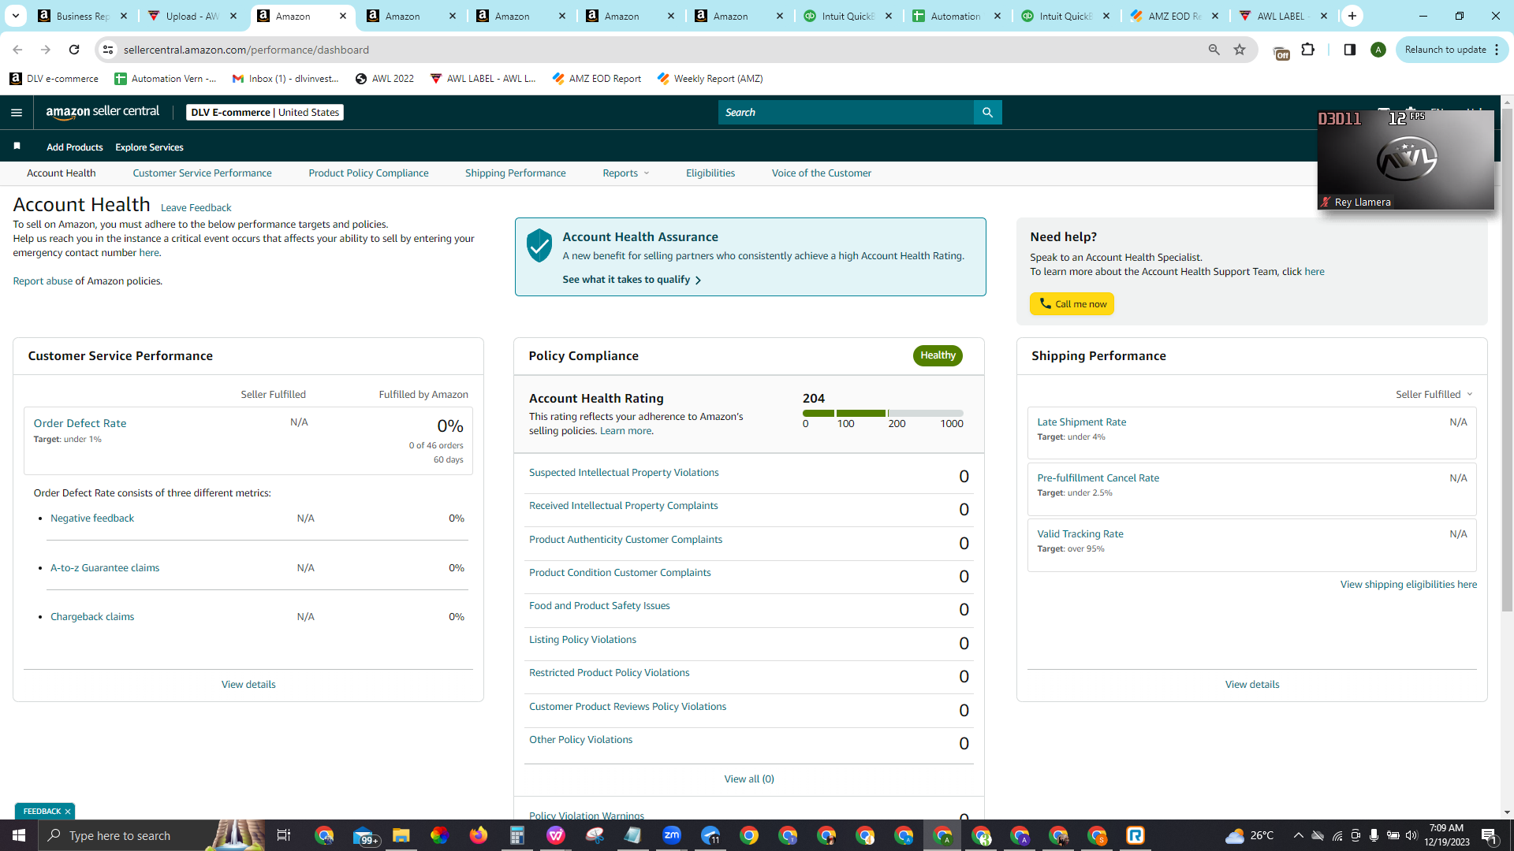Click View all (0) policy issues
Image resolution: width=1514 pixels, height=851 pixels.
pos(749,779)
